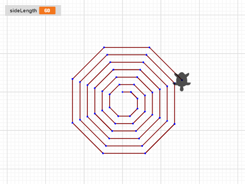Click the turtle sprite on the stage
Viewport: 245px width, 184px height.
point(182,81)
